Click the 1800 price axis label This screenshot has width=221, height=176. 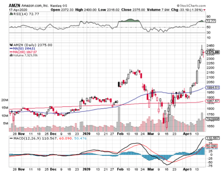[211, 109]
